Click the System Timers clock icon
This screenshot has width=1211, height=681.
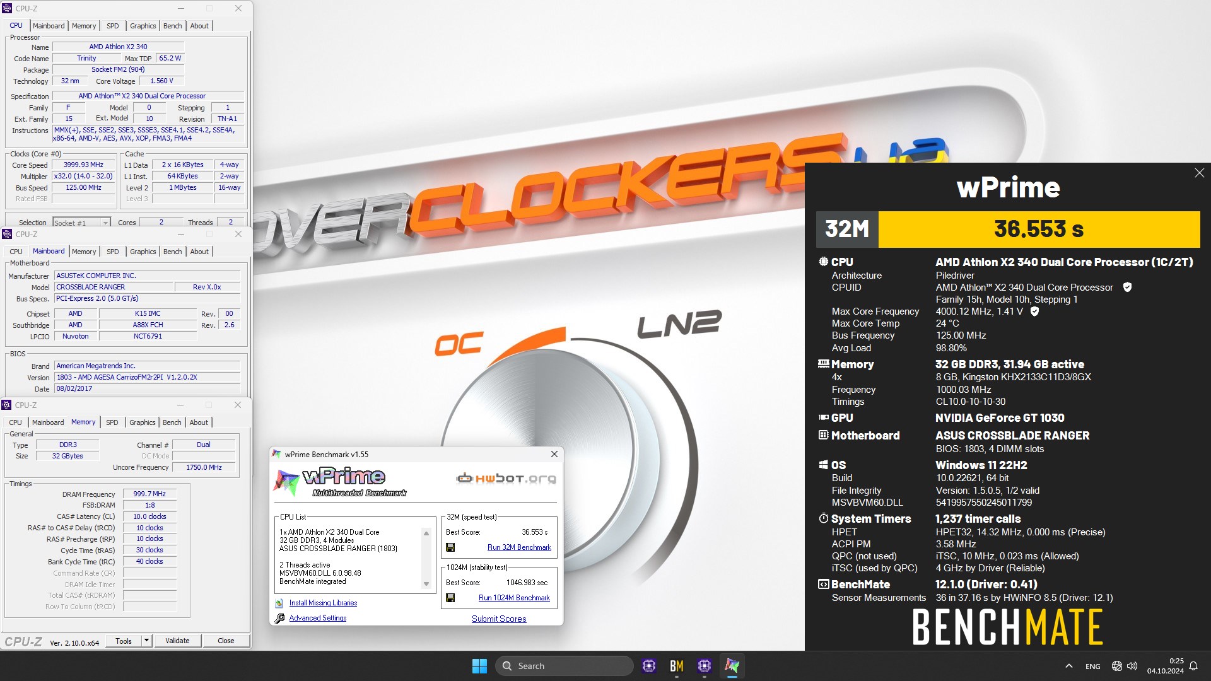823,518
